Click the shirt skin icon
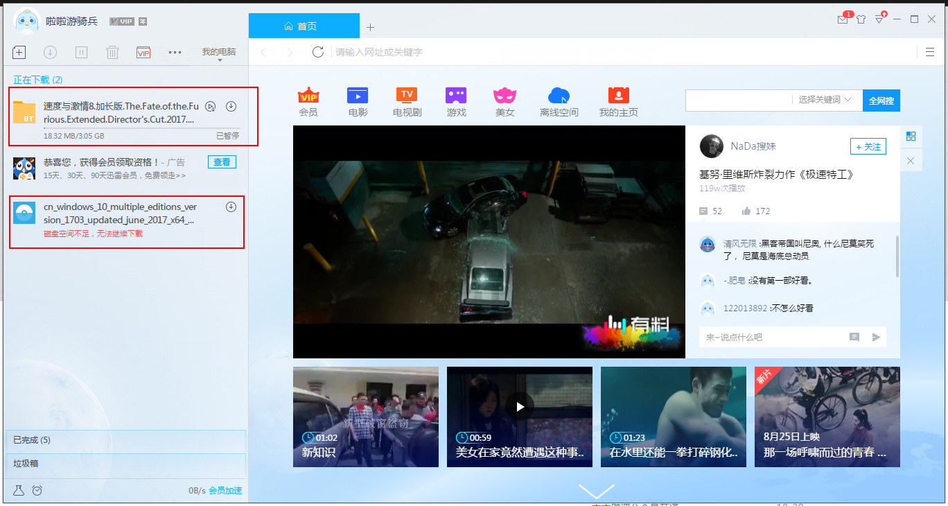This screenshot has height=506, width=948. pyautogui.click(x=861, y=19)
